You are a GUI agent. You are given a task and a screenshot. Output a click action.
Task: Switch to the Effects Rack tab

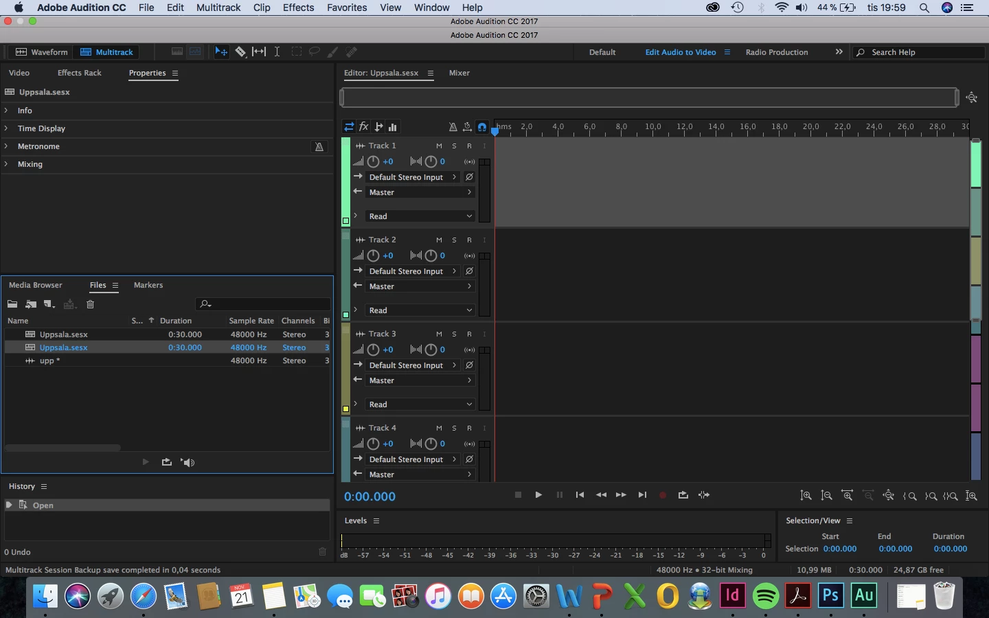tap(80, 73)
